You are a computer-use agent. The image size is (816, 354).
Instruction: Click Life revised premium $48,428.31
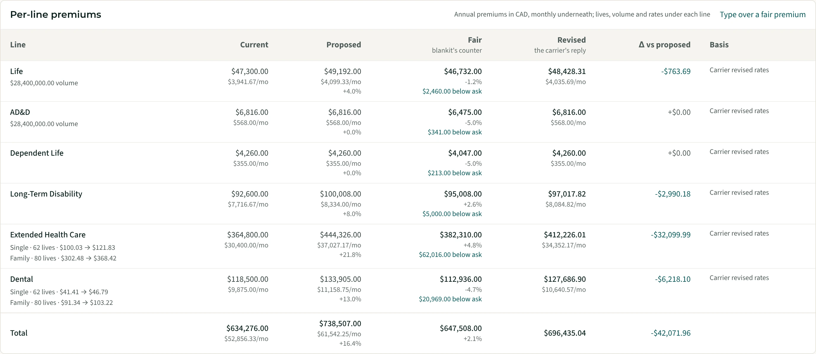[567, 71]
